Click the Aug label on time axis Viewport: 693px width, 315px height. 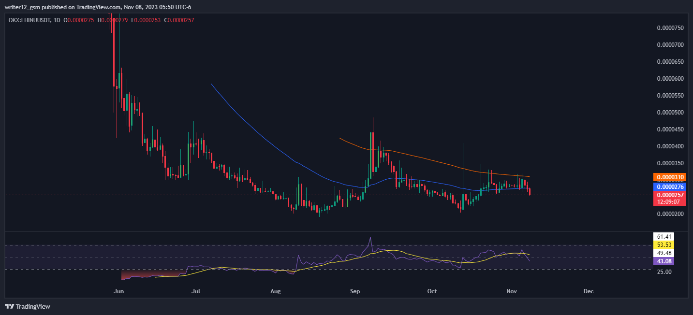point(275,291)
